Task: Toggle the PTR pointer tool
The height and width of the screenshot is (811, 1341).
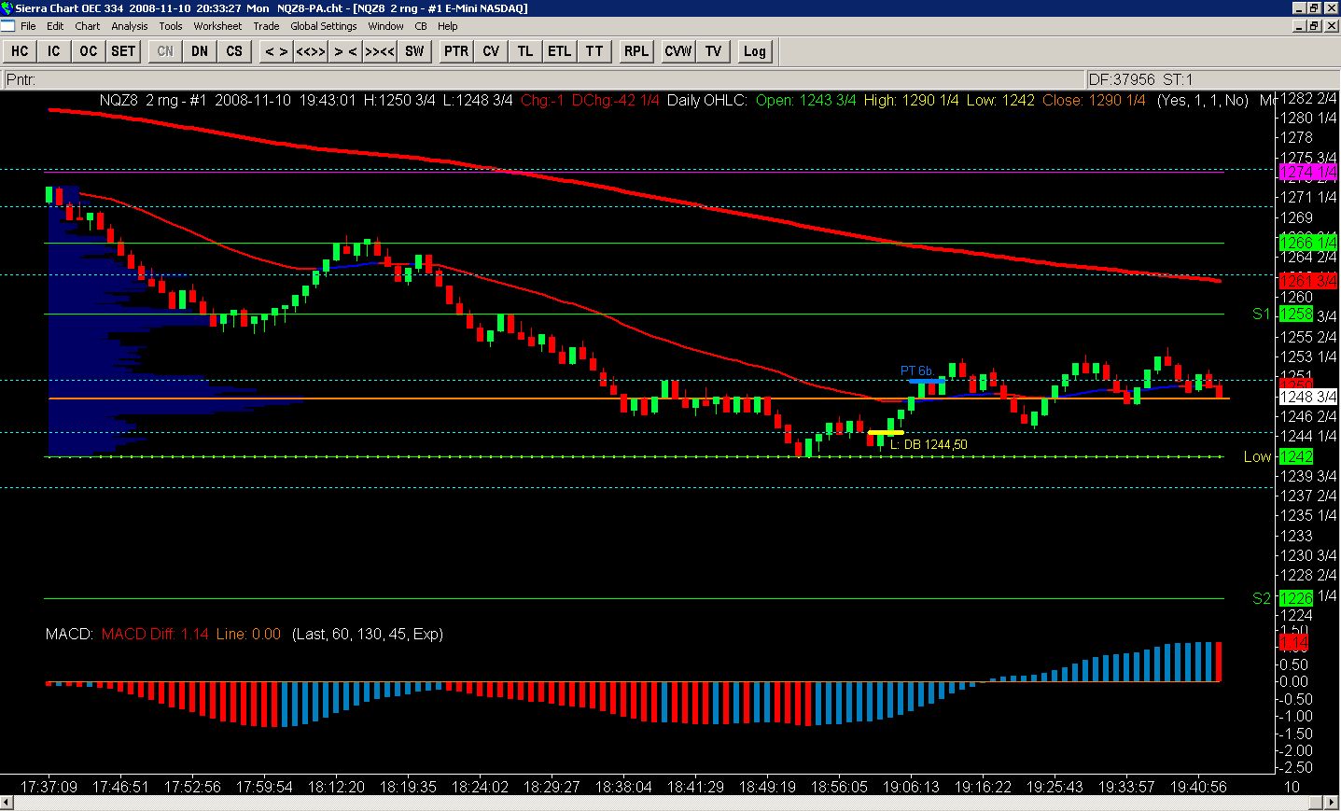Action: click(456, 51)
